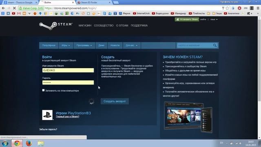Open the InternetUrok bookmark
261x147 pixels.
coord(142,13)
